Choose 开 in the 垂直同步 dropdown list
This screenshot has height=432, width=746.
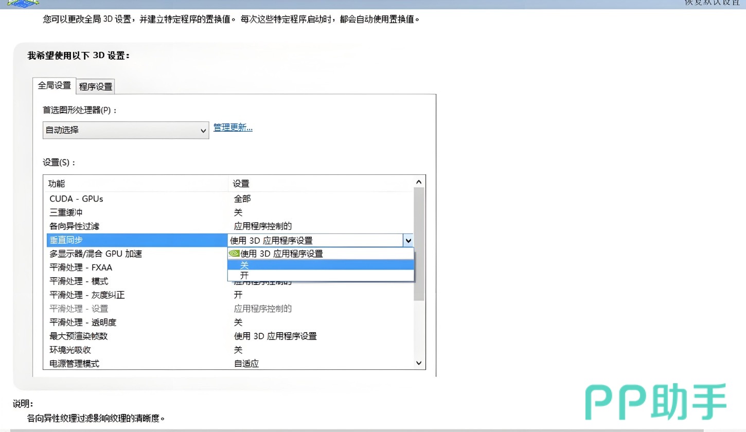[321, 276]
